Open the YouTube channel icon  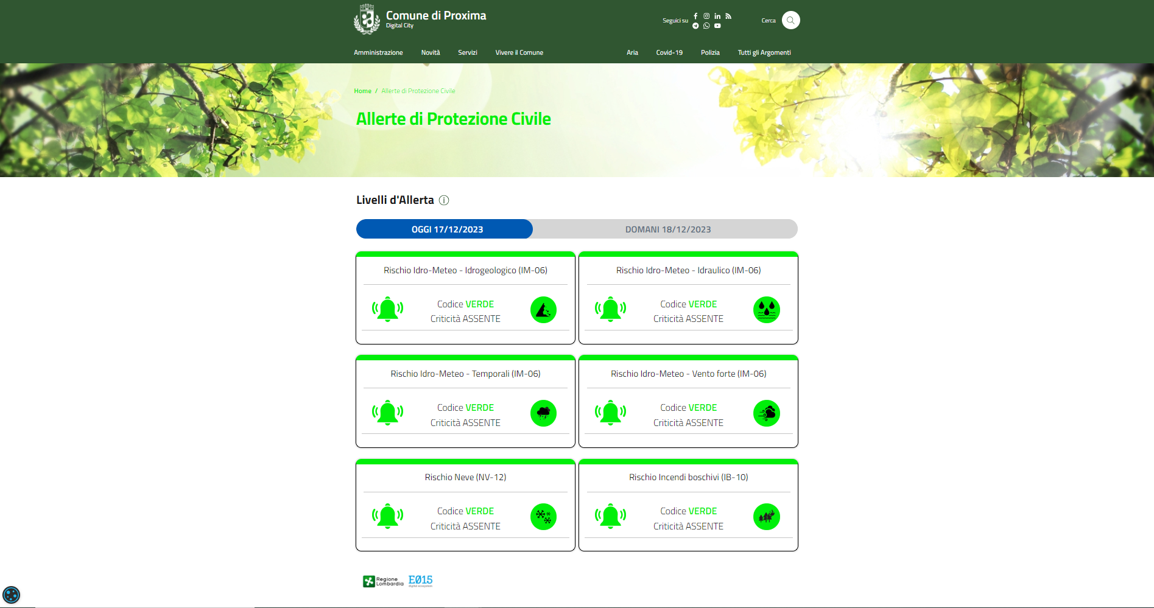[717, 26]
